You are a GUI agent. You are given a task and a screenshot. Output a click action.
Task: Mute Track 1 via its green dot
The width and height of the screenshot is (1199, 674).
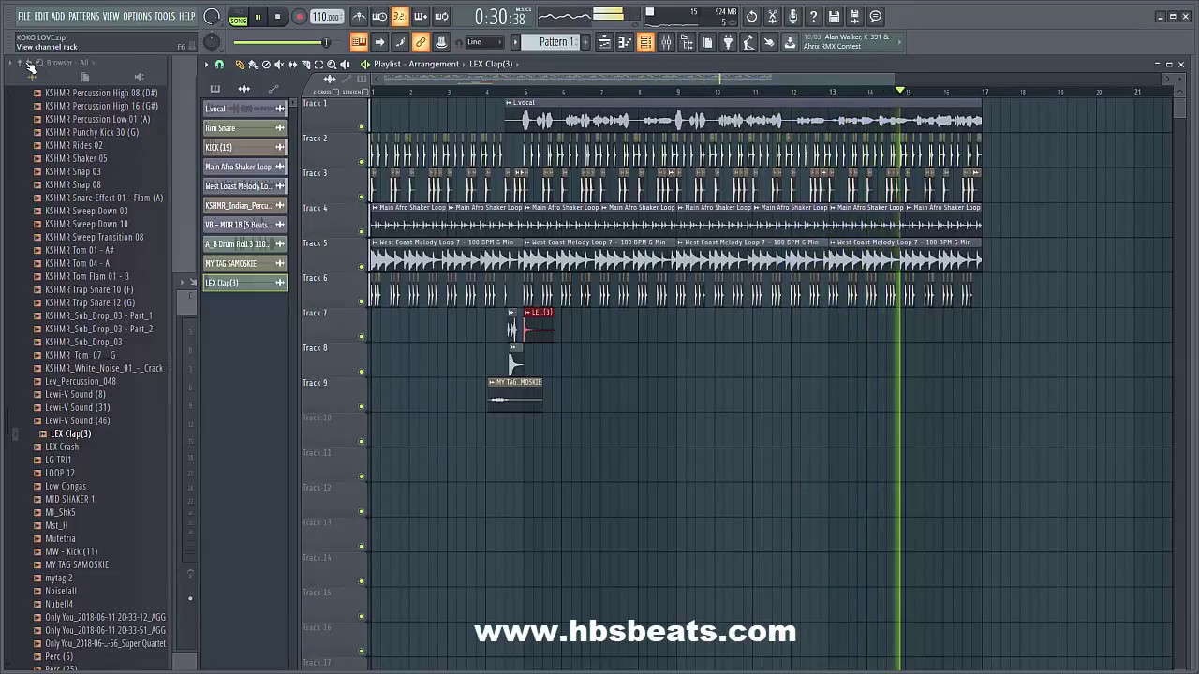coord(361,127)
